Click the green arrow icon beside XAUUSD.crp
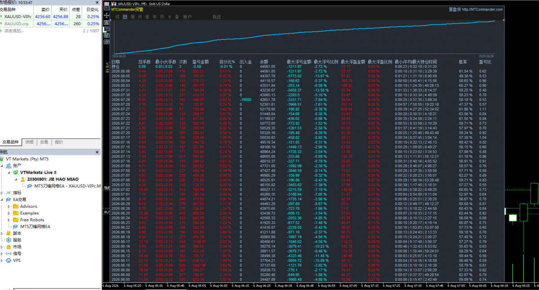This screenshot has height=290, width=539. click(x=1, y=23)
